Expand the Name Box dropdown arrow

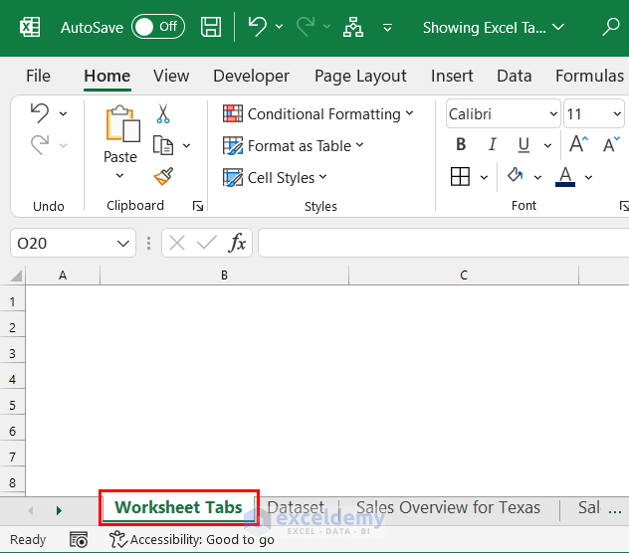click(x=123, y=243)
